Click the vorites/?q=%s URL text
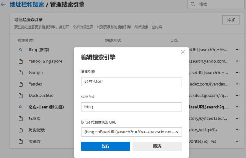The width and height of the screenshot is (246, 158). 203,141
